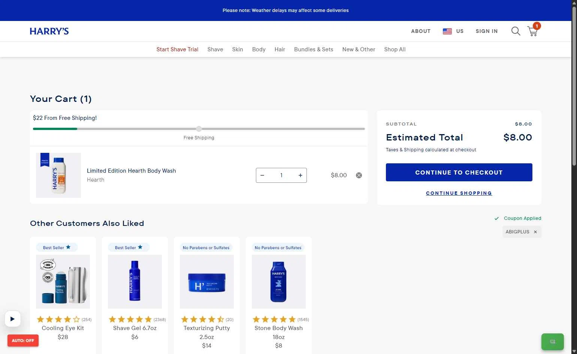Viewport: 577px width, 354px height.
Task: Click the SIGN IN link
Action: 487,31
